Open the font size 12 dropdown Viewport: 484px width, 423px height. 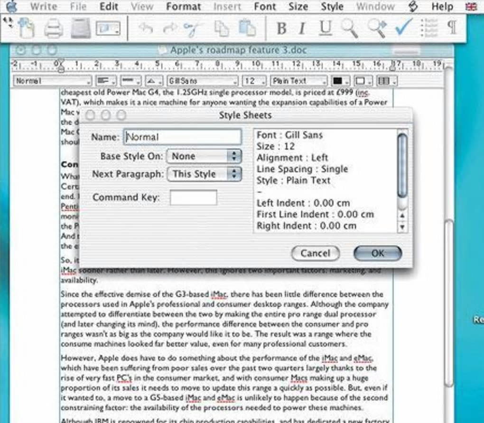click(x=254, y=81)
